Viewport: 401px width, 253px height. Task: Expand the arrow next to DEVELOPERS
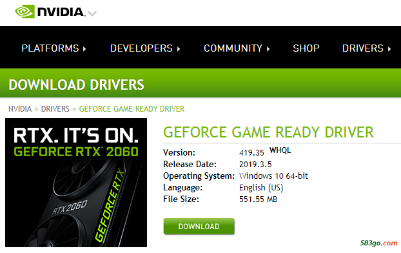coord(179,48)
